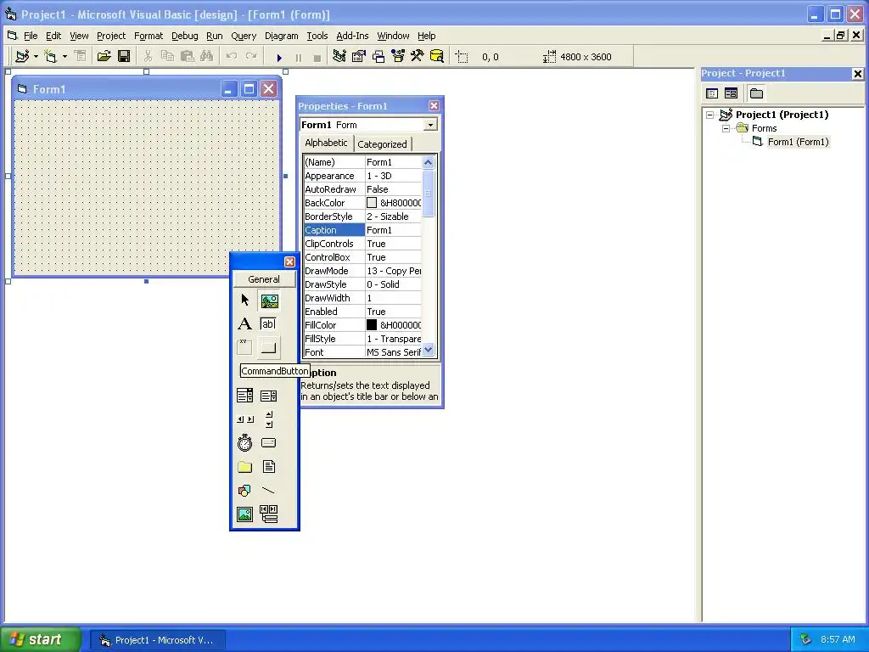
Task: Select the Label control in the toolbox
Action: click(x=245, y=323)
